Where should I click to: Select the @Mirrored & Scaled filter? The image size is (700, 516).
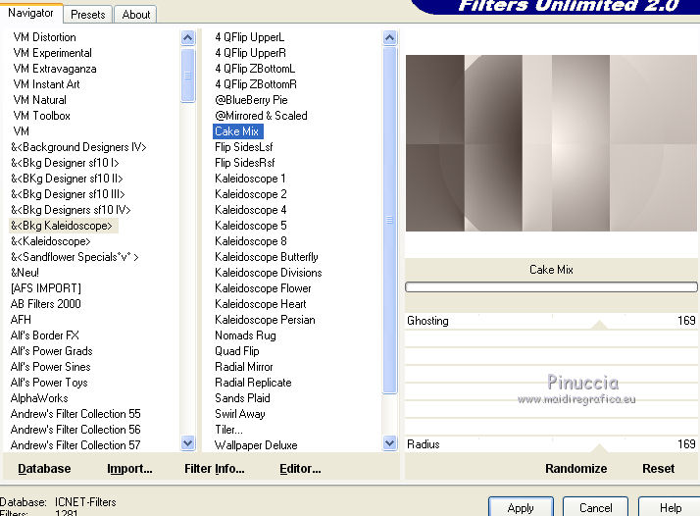point(261,116)
